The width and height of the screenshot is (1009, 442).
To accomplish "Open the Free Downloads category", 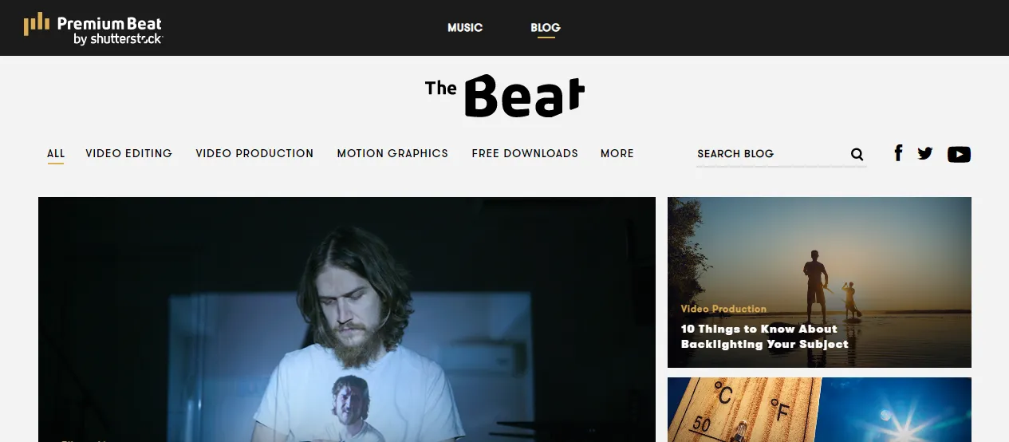I will pyautogui.click(x=525, y=153).
